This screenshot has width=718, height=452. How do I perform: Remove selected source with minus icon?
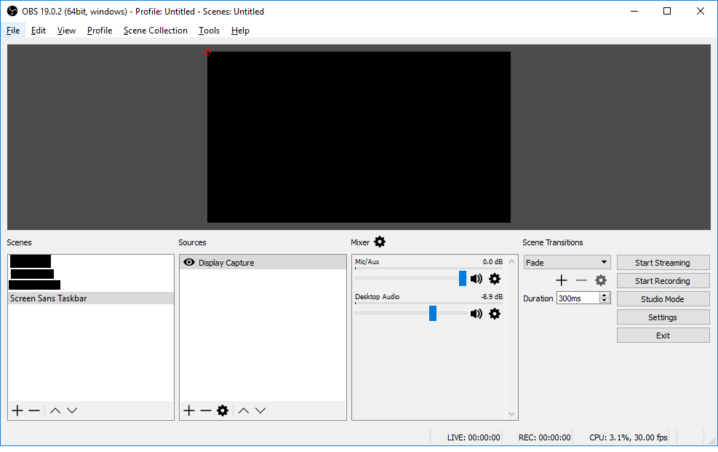point(206,411)
